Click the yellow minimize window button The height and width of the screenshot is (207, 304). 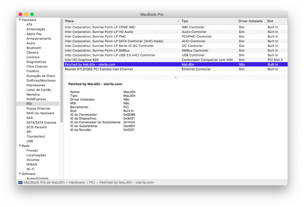click(x=26, y=14)
